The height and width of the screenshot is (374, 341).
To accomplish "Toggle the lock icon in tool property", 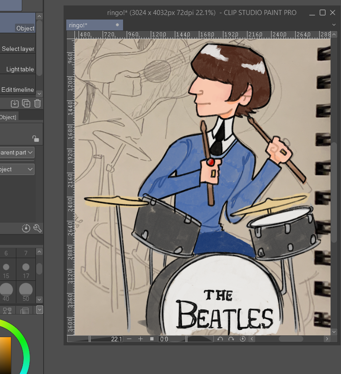I will tap(35, 139).
